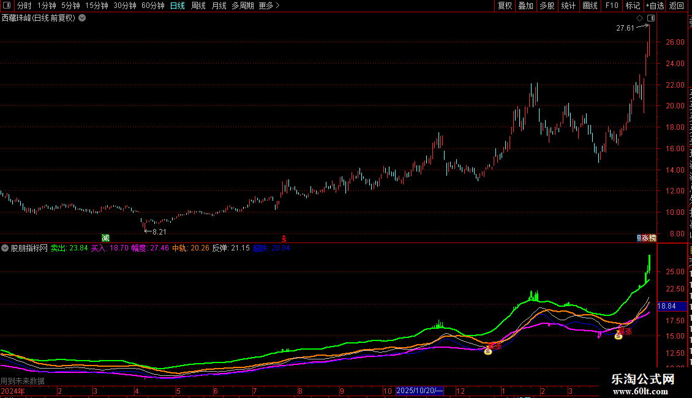Select the 60分钟 period

(x=153, y=6)
